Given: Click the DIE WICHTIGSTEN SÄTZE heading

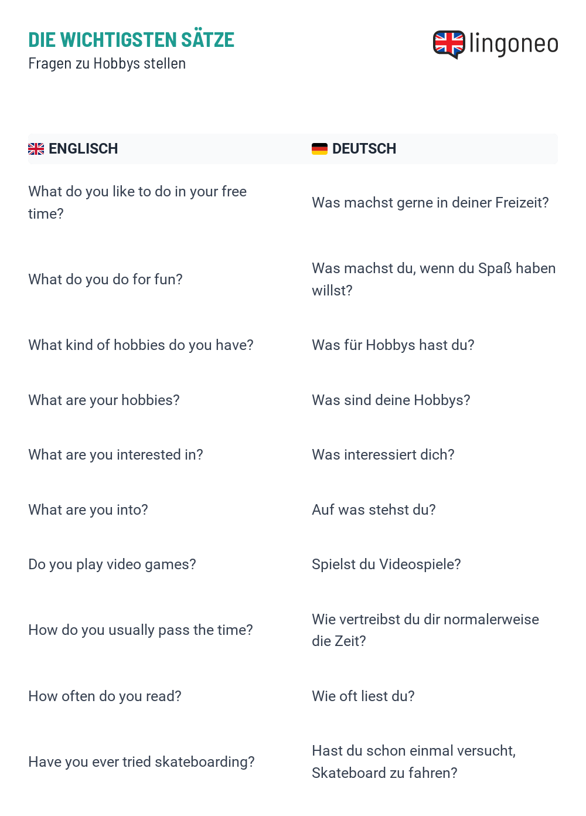Looking at the screenshot, I should 131,40.
